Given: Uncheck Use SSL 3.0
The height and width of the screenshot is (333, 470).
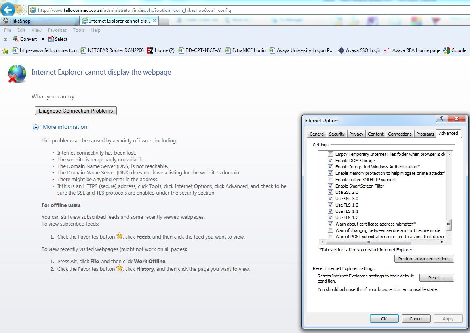Looking at the screenshot, I should (330, 199).
